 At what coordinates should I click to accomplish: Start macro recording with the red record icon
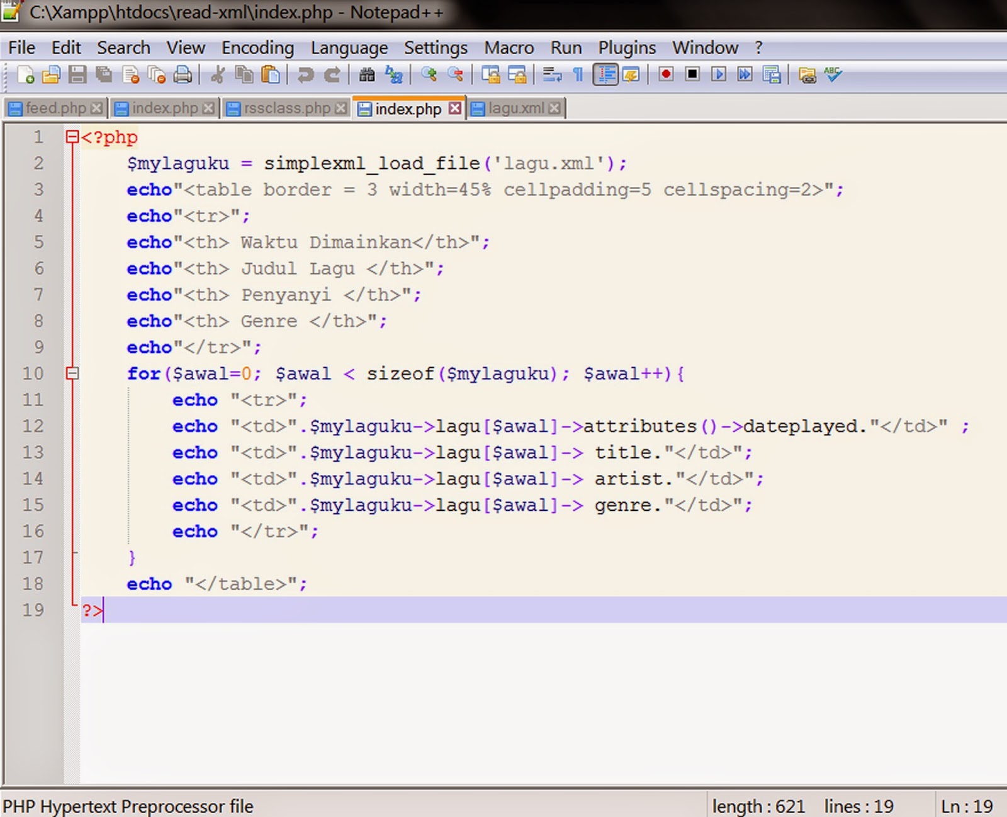[x=667, y=74]
